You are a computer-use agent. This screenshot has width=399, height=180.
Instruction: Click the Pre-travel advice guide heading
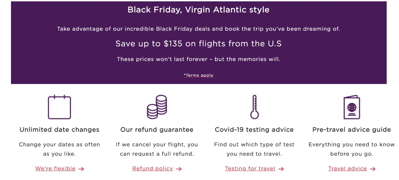pos(352,129)
